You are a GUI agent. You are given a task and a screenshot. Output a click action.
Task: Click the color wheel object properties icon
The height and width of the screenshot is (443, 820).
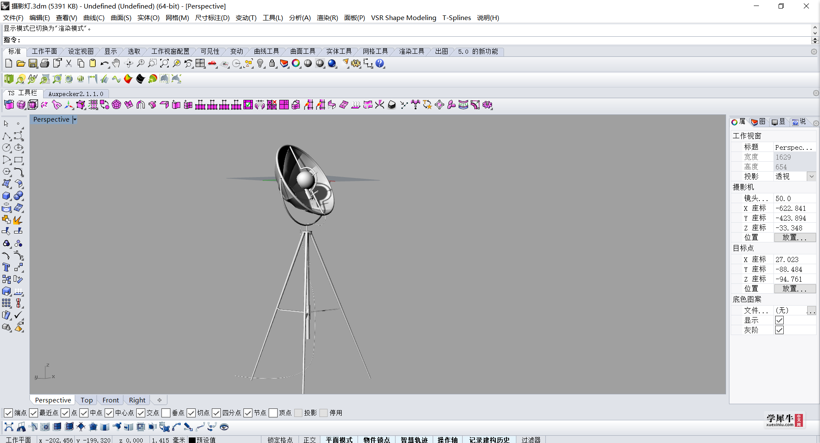click(x=296, y=64)
